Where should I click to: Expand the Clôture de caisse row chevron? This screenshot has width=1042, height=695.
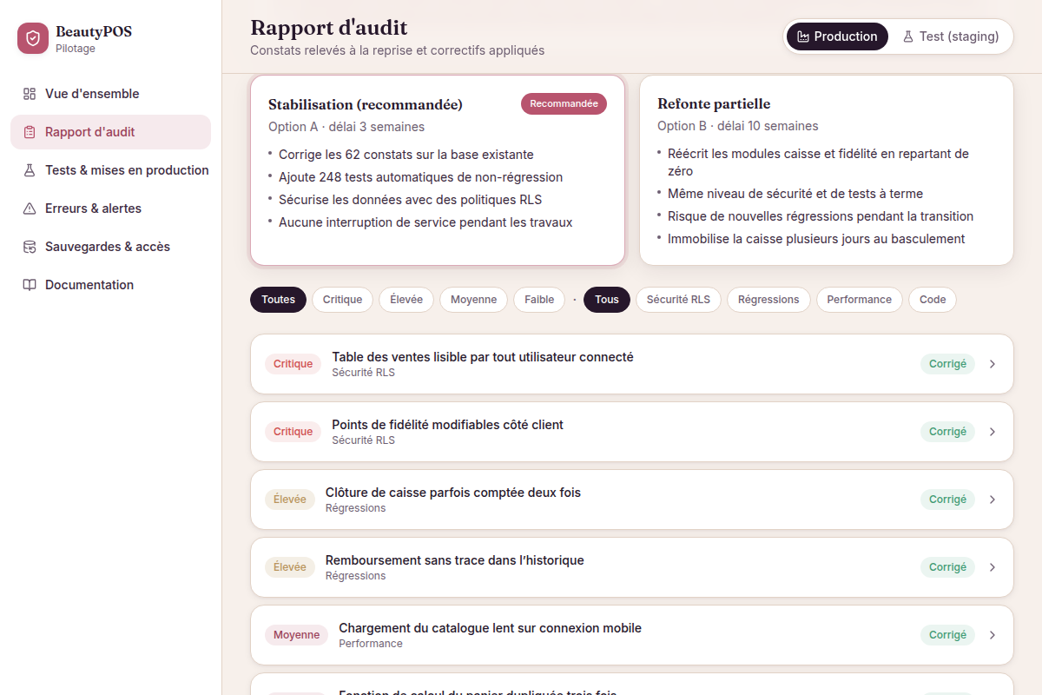point(993,500)
